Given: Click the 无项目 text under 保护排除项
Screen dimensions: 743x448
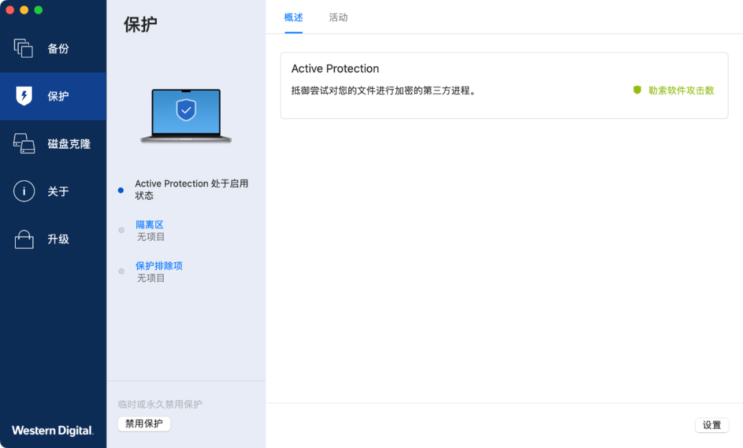Looking at the screenshot, I should [151, 278].
